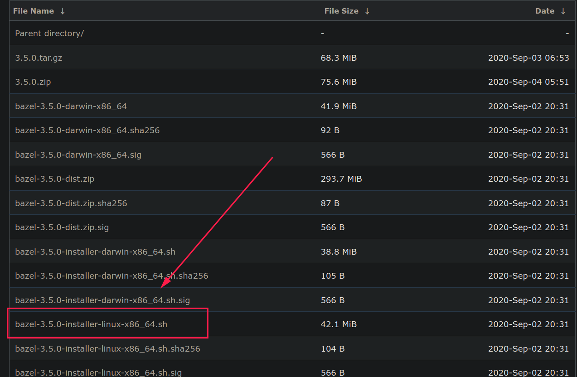Open bazel-3.5.0-installer-linux-x86_64.sh.sig link
The height and width of the screenshot is (377, 577).
click(x=98, y=372)
